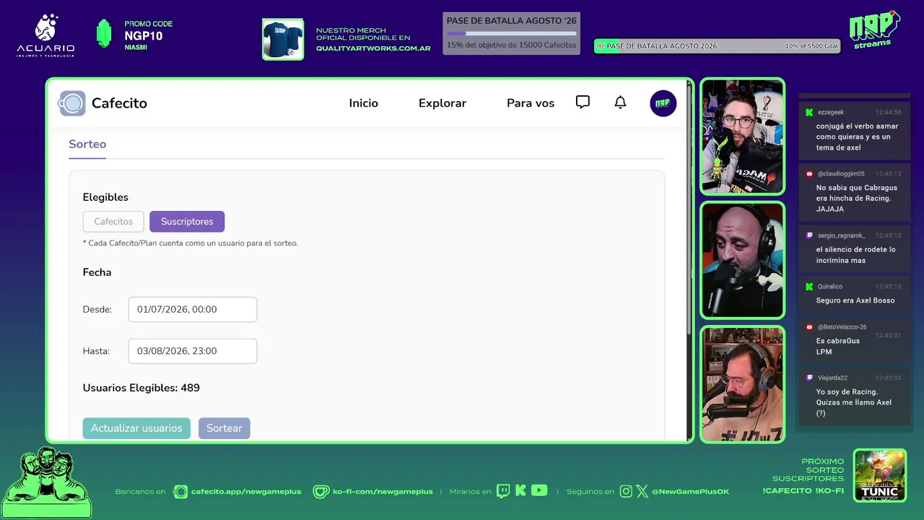Click the Actualizar usuarios button
This screenshot has width=924, height=520.
click(x=136, y=428)
